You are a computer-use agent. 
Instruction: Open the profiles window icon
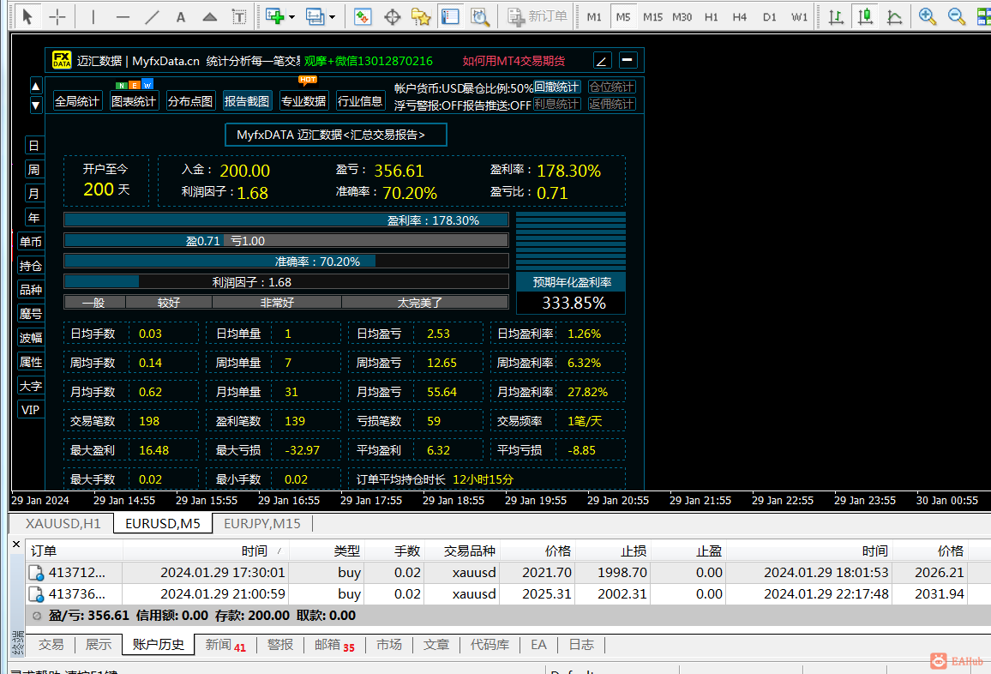(315, 16)
